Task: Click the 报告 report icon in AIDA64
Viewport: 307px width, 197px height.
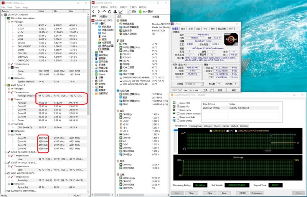Action: coord(129,12)
